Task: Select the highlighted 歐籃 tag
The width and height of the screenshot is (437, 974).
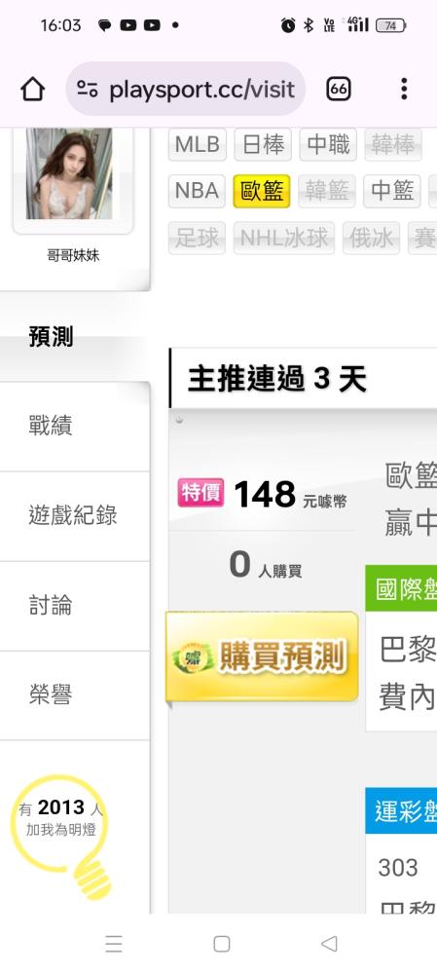Action: tap(262, 191)
